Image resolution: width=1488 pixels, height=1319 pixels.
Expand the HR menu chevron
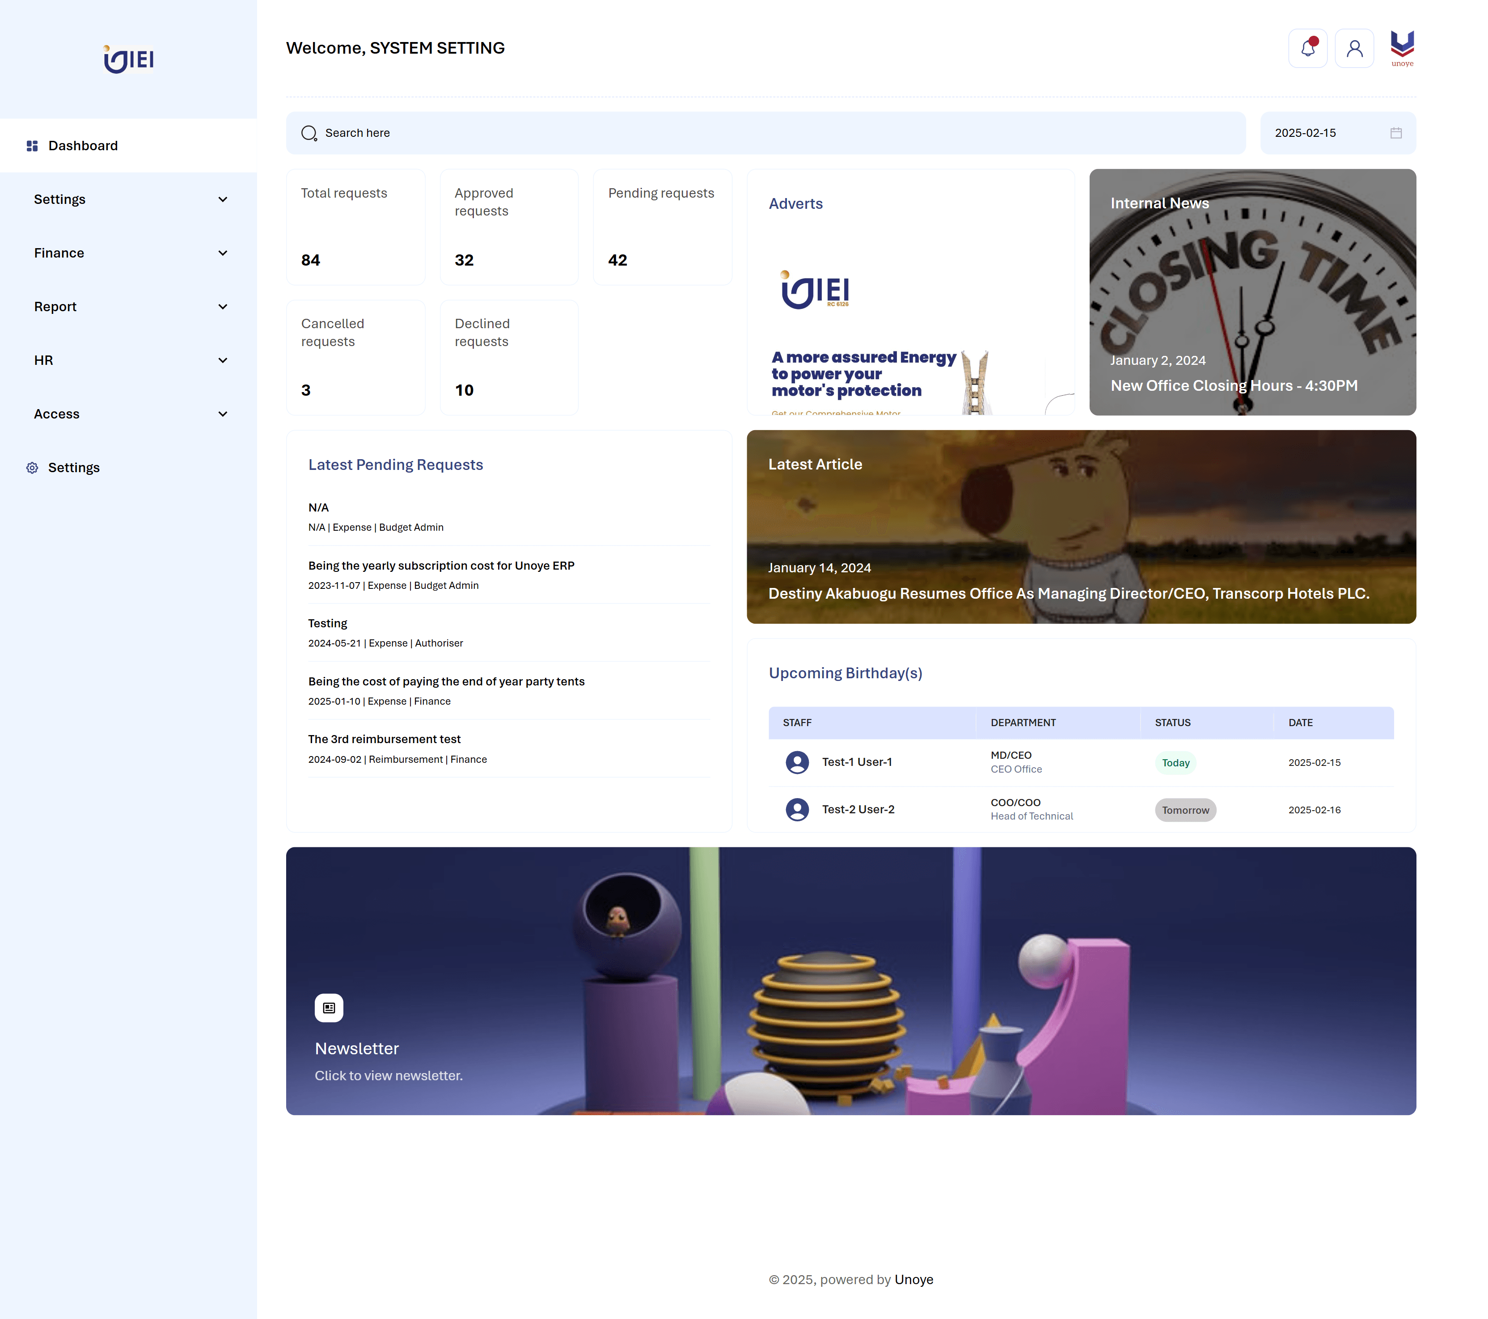pyautogui.click(x=223, y=360)
